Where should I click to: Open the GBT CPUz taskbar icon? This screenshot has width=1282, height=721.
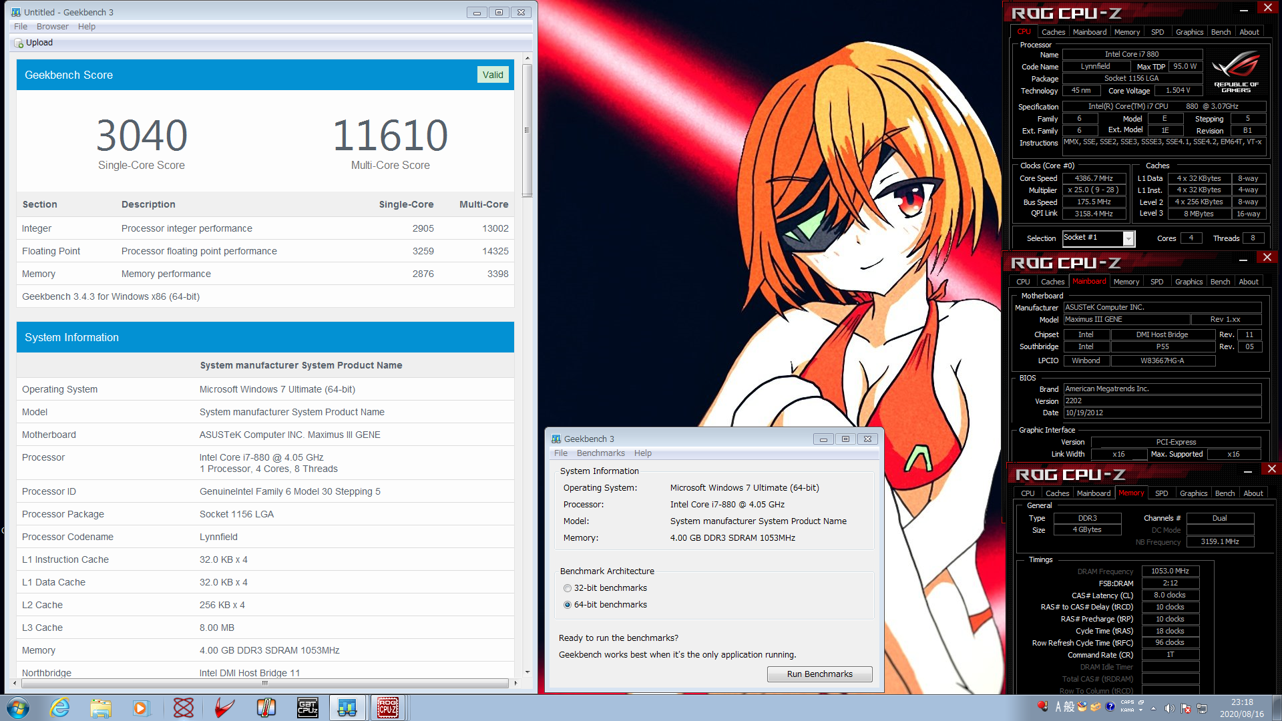point(307,708)
